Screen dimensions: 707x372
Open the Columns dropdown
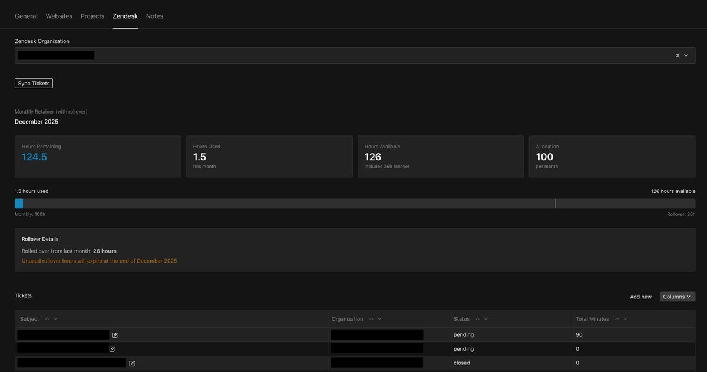[678, 297]
